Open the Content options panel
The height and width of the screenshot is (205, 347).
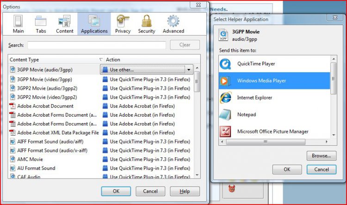pos(64,24)
